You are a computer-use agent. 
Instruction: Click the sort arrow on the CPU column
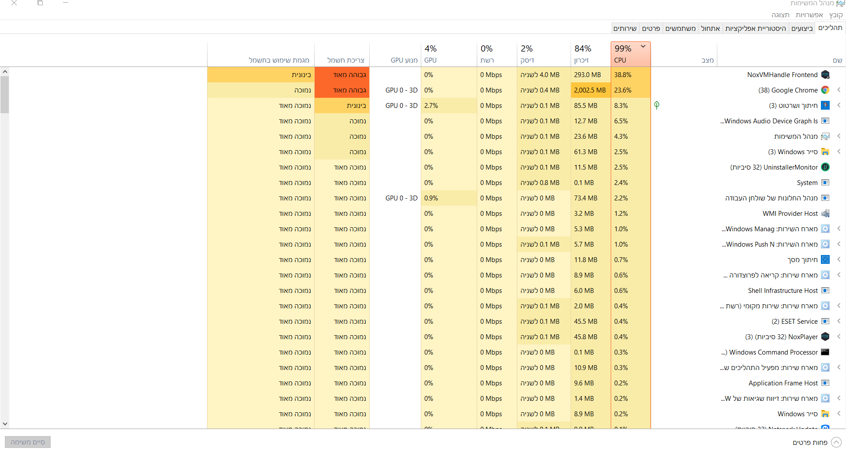coord(643,46)
